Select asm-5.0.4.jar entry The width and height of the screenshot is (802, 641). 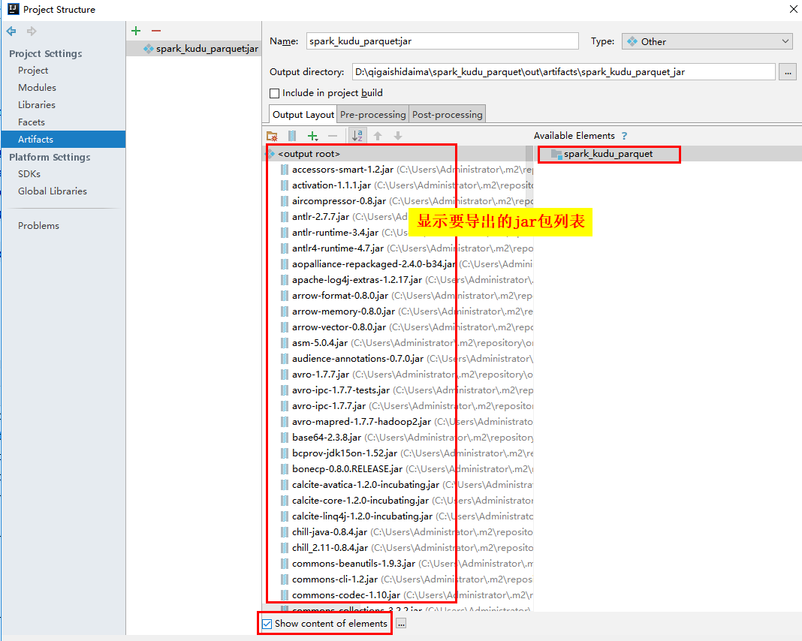click(320, 343)
